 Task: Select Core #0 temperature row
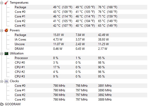pyautogui.click(x=81, y=12)
